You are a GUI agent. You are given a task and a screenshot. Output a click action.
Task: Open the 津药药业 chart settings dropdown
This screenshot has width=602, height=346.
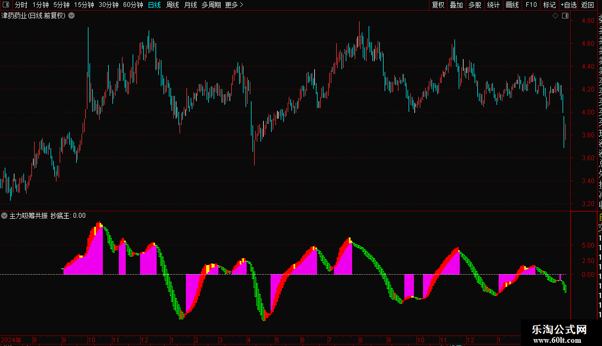pos(71,16)
